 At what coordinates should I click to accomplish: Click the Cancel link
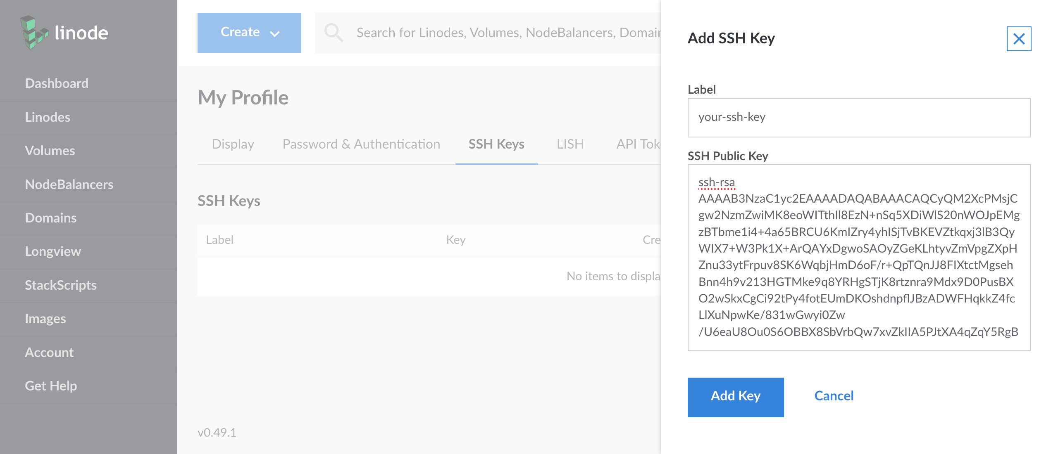click(x=834, y=396)
